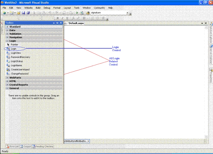Viewport: 213px width, 154px height.
Task: Toggle Italic formatting
Action: pos(63,18)
